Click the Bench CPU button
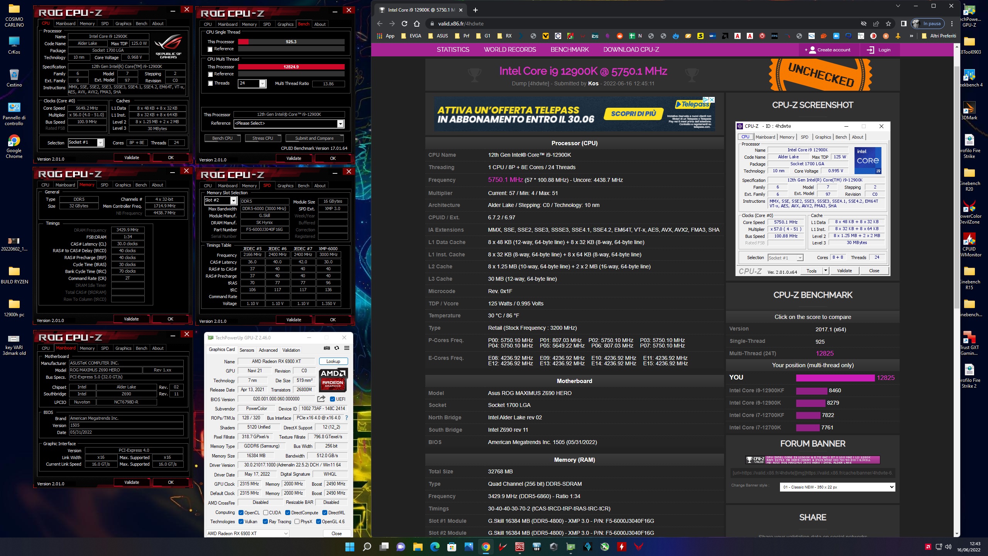The height and width of the screenshot is (556, 988). point(222,138)
